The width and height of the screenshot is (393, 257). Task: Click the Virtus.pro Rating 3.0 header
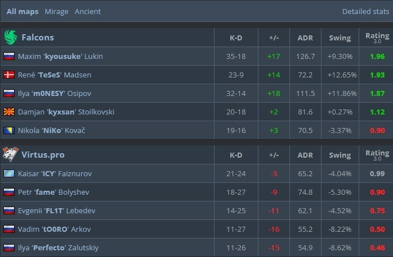pyautogui.click(x=377, y=155)
